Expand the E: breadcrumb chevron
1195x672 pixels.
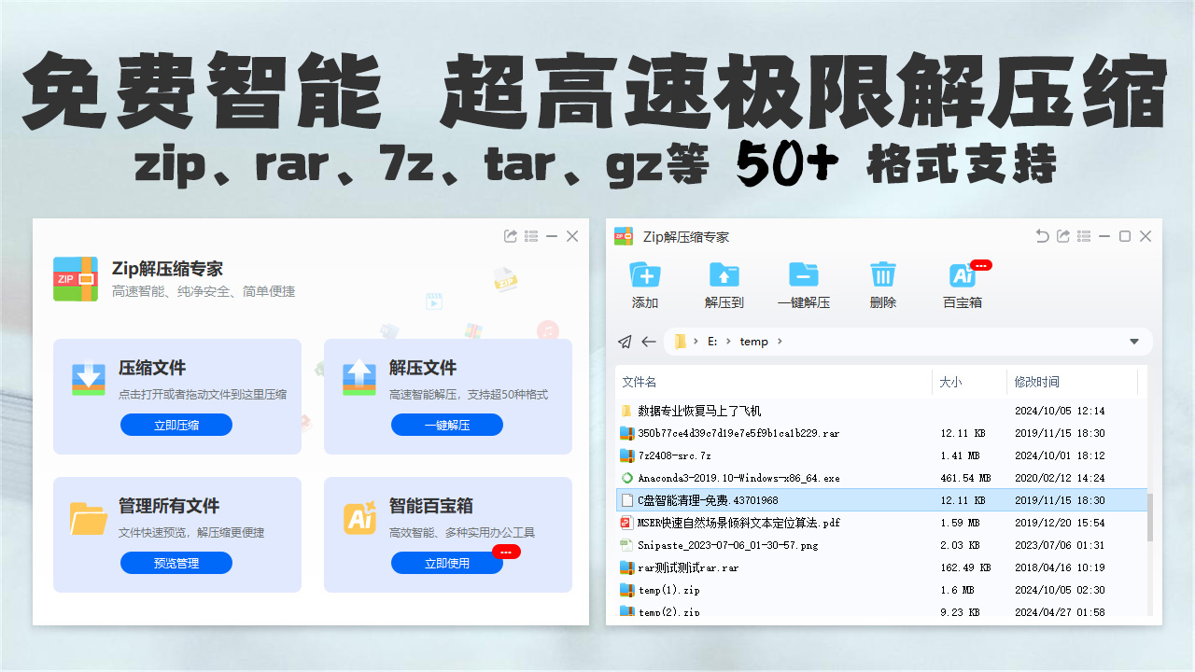(x=726, y=341)
